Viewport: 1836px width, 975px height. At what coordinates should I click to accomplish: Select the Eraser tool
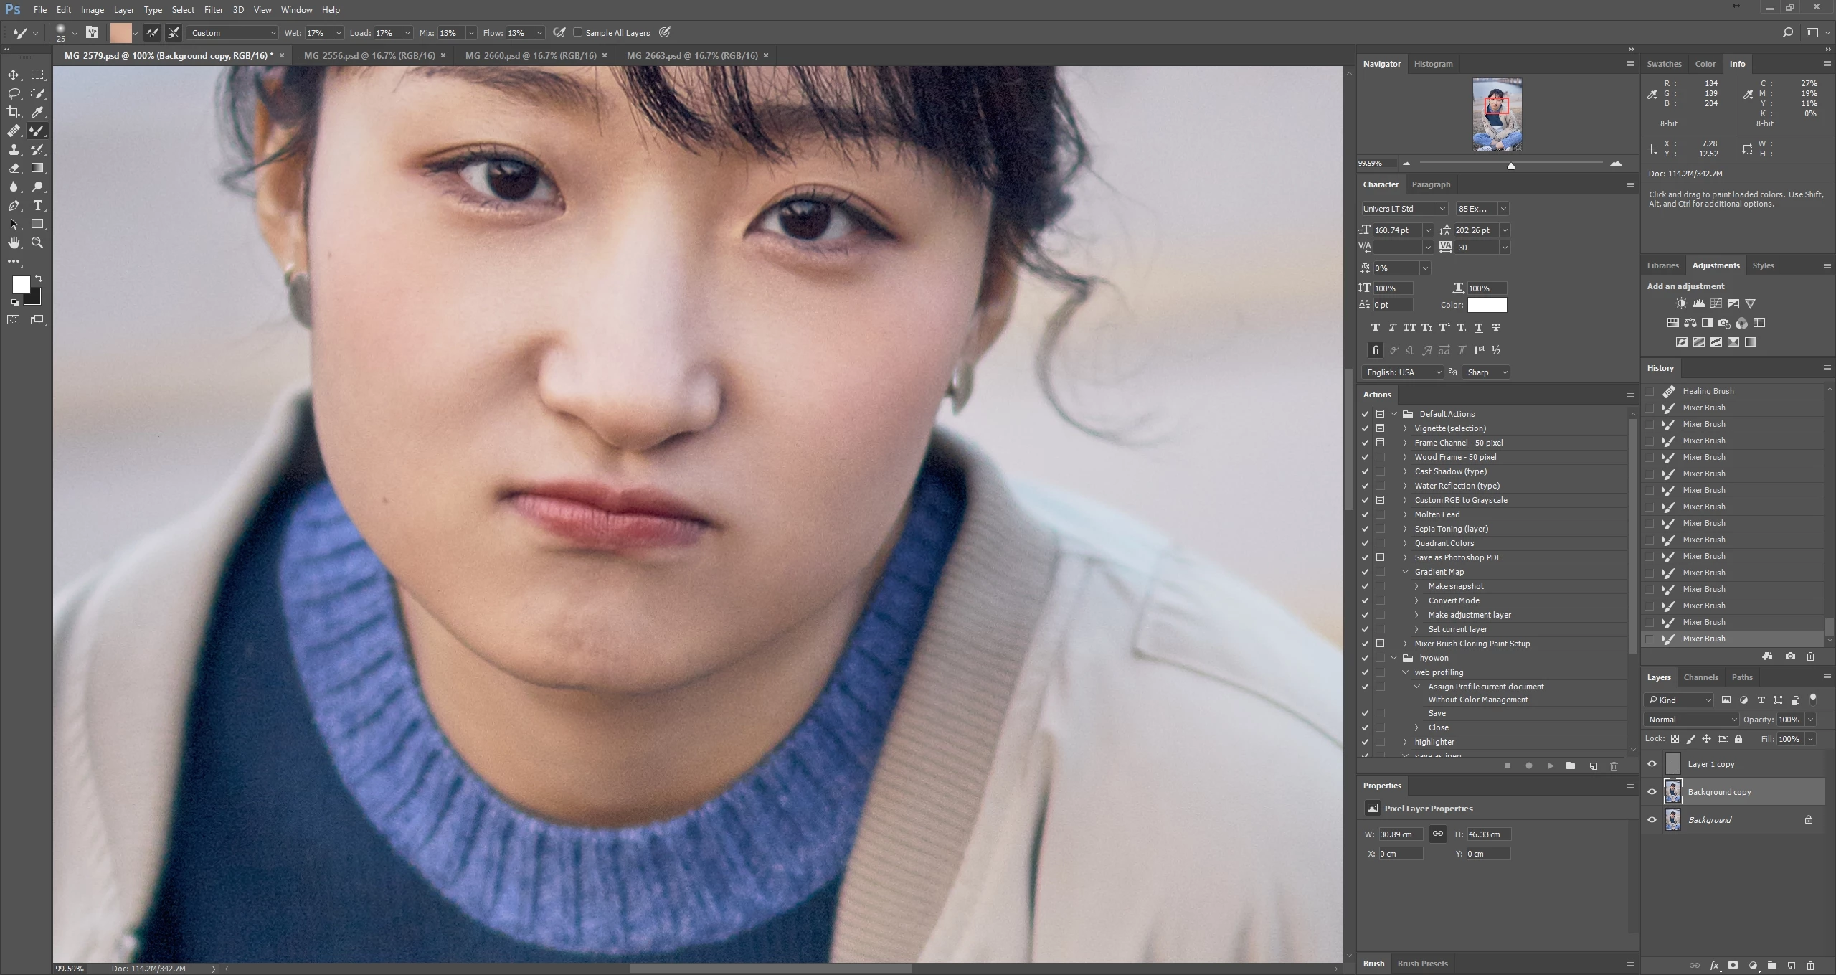click(x=14, y=168)
